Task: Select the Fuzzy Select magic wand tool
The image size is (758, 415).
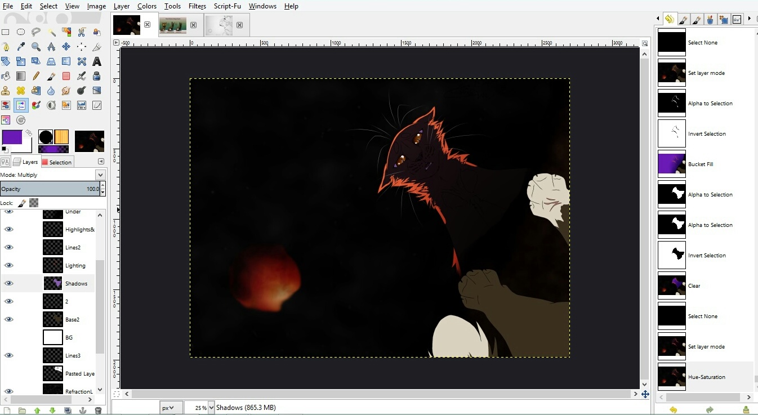Action: pyautogui.click(x=51, y=32)
